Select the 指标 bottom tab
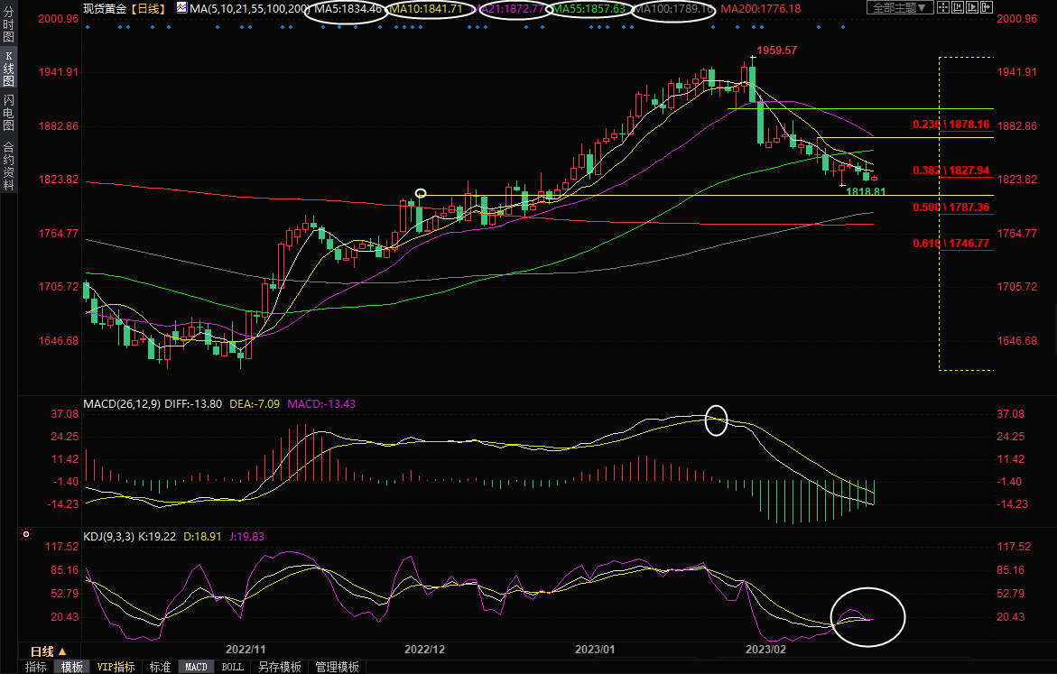 click(x=36, y=667)
